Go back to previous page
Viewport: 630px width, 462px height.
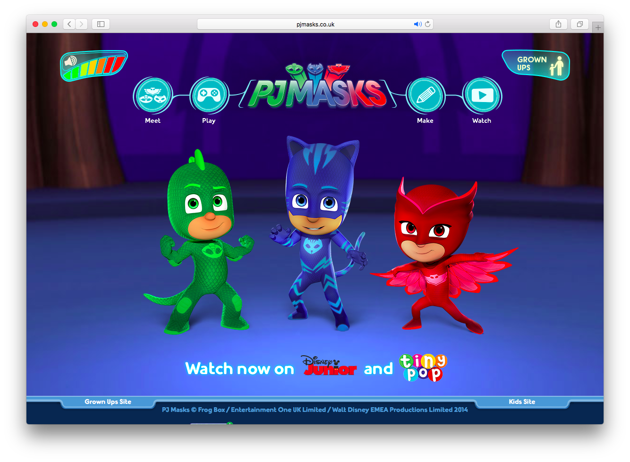(69, 24)
